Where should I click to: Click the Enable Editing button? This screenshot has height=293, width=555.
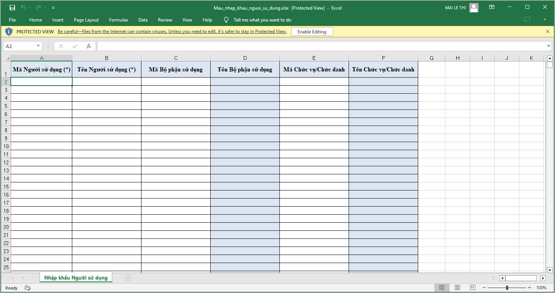coord(312,32)
